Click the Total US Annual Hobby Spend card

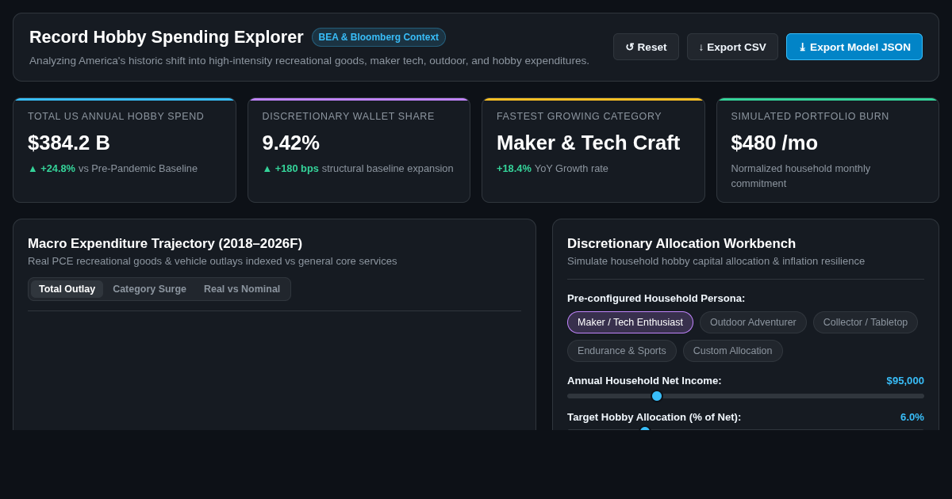tap(125, 150)
